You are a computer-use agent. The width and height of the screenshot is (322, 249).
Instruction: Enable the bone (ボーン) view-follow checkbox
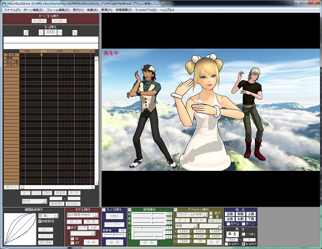[x=244, y=224]
